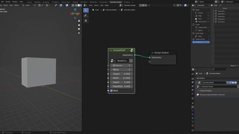
Task: Toggle the camera view icon in viewport
Action: (79, 29)
